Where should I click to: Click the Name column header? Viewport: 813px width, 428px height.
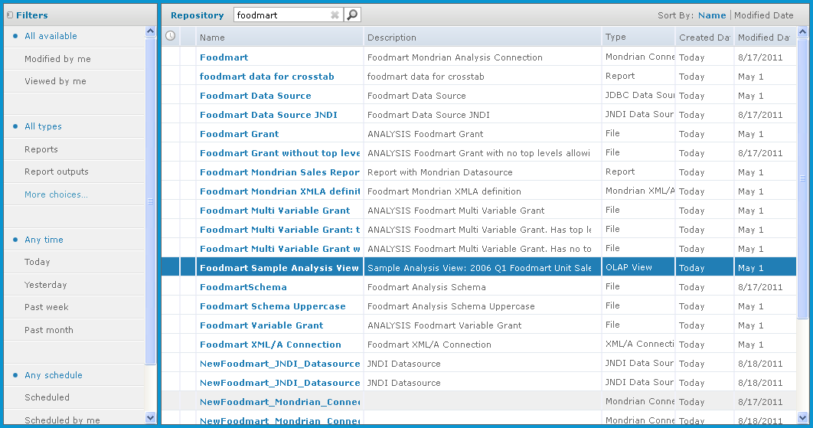(x=279, y=37)
